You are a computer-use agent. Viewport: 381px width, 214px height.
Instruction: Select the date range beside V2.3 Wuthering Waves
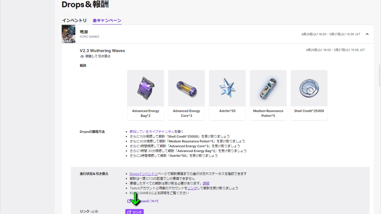[335, 50]
